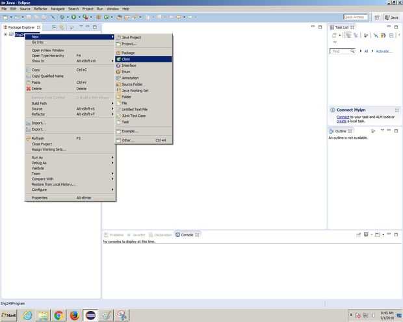
Task: Click the New toolbar icon
Action: pyautogui.click(x=5, y=18)
